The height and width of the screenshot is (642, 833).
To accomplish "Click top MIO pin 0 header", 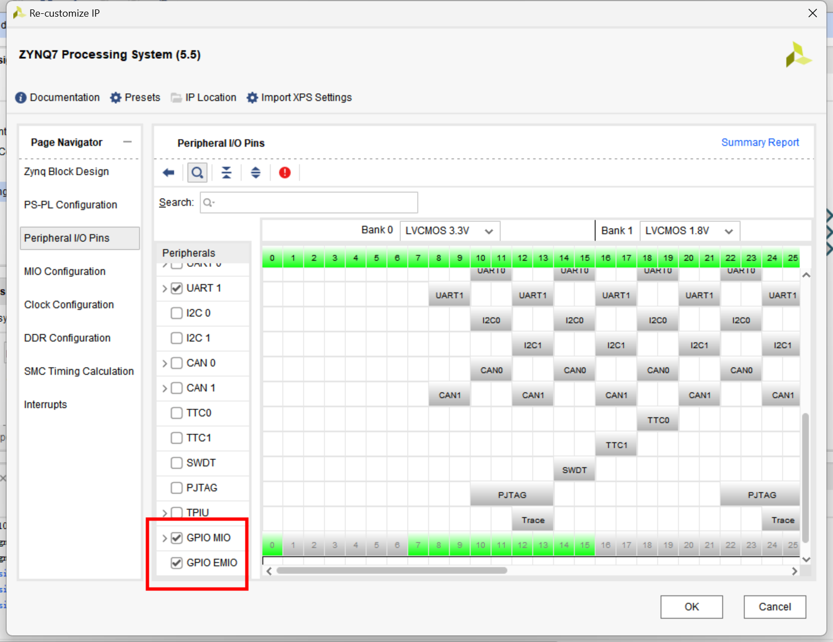I will [x=272, y=258].
